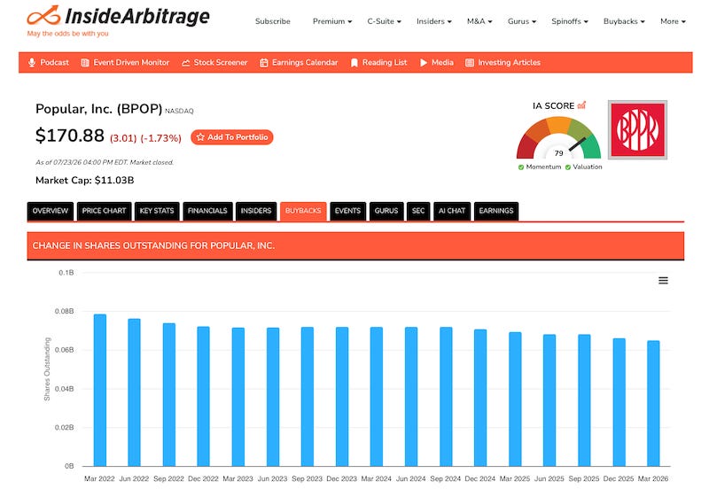Click the Reading List bookmark icon
This screenshot has height=489, width=709.
(x=354, y=63)
